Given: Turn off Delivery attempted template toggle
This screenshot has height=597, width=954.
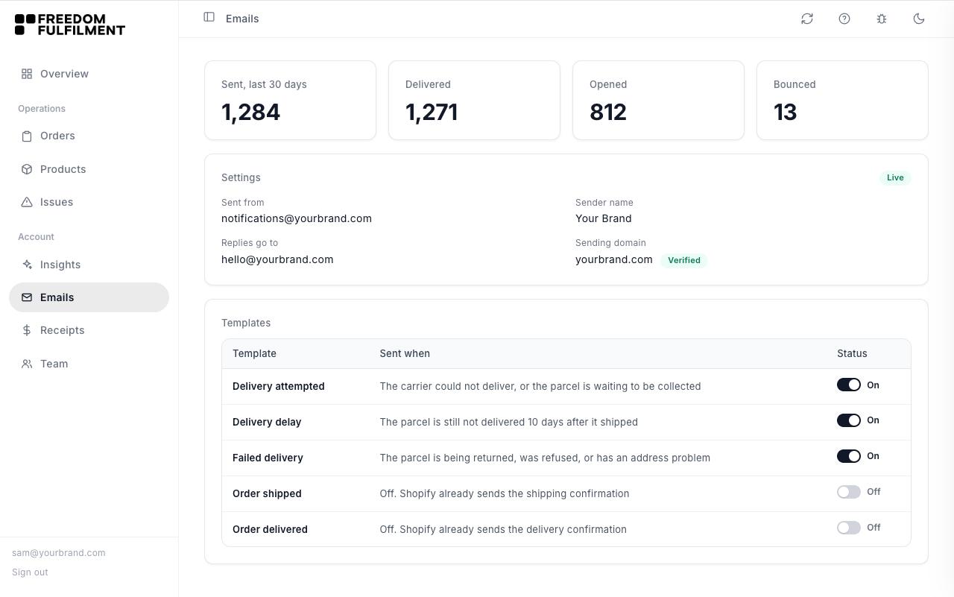Looking at the screenshot, I should [x=849, y=385].
